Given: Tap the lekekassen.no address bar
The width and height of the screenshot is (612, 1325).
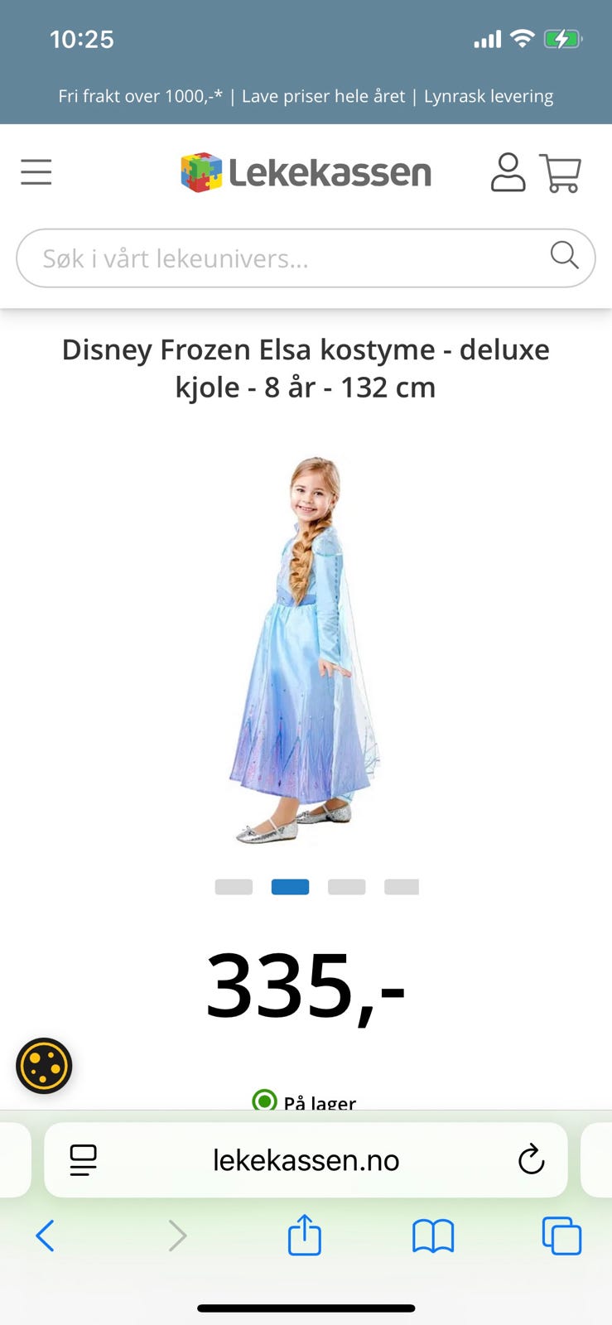Looking at the screenshot, I should click(x=306, y=1159).
